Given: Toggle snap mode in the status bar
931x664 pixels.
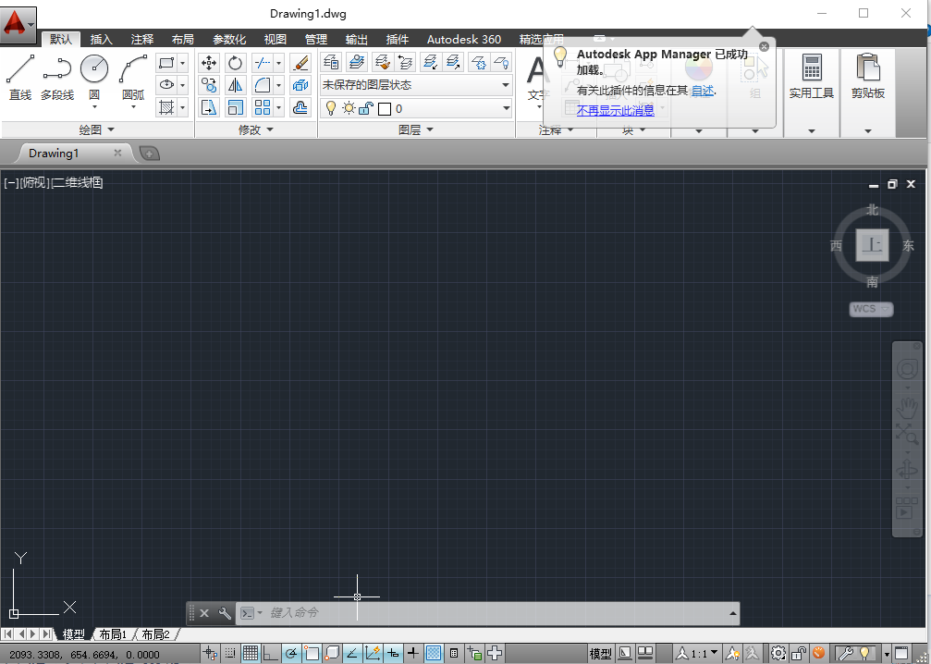Looking at the screenshot, I should [228, 652].
